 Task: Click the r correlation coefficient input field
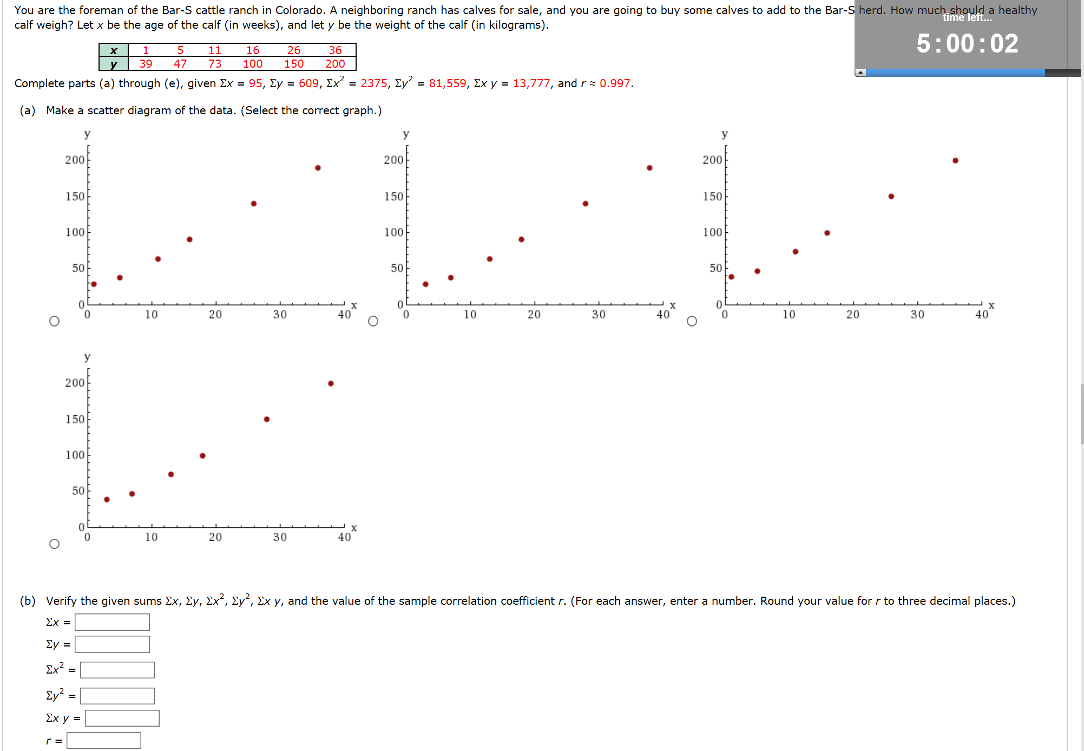point(104,740)
